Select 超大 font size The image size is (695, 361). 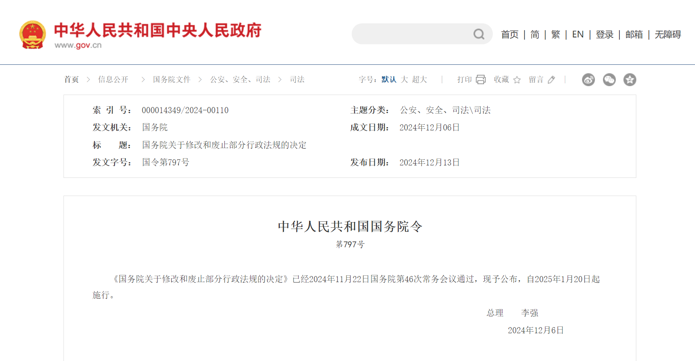click(x=419, y=80)
